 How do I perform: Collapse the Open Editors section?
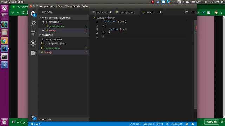coord(64,18)
